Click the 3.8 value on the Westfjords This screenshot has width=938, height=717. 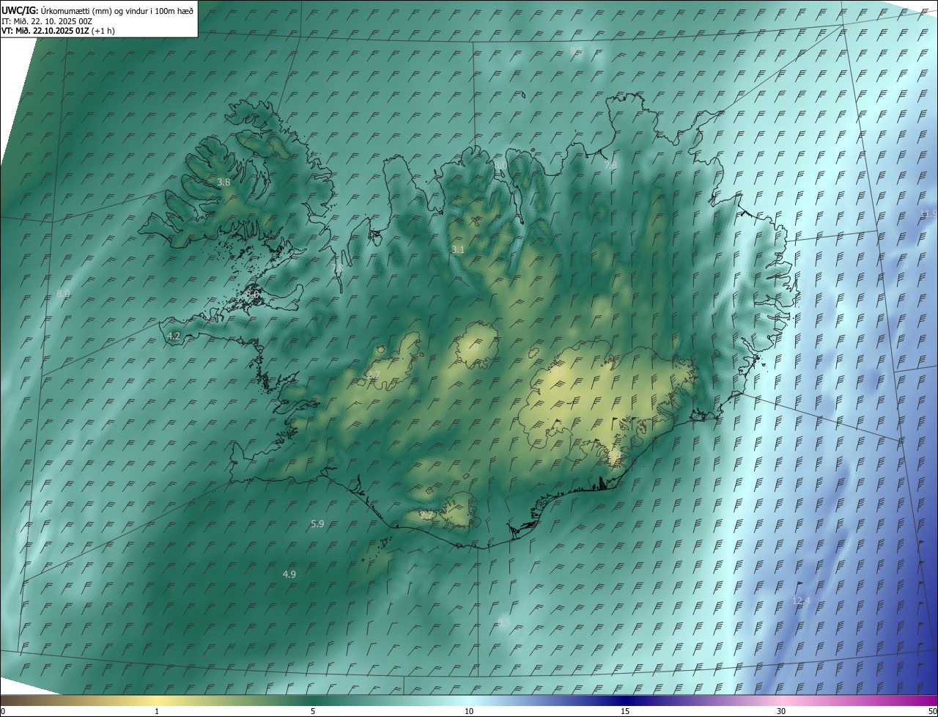[x=224, y=182]
